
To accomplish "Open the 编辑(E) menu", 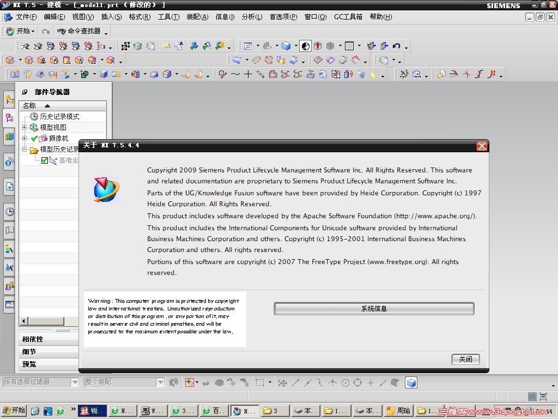I will click(54, 17).
